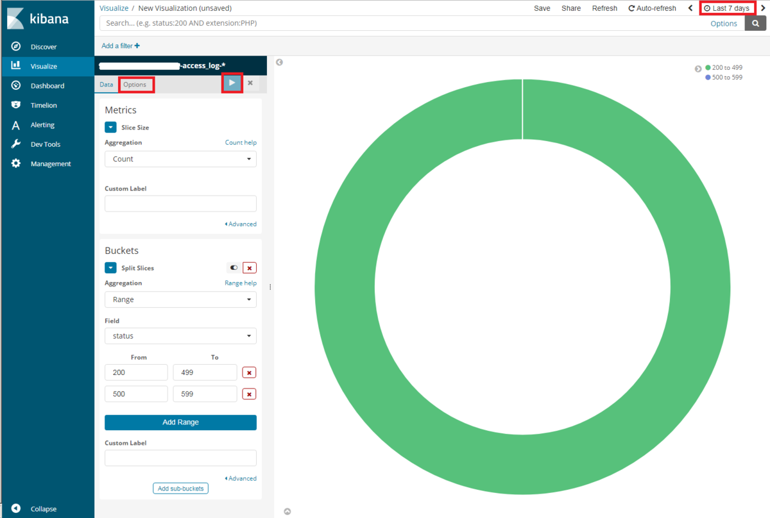The height and width of the screenshot is (518, 770).
Task: Open Dev Tools from sidebar
Action: [47, 144]
